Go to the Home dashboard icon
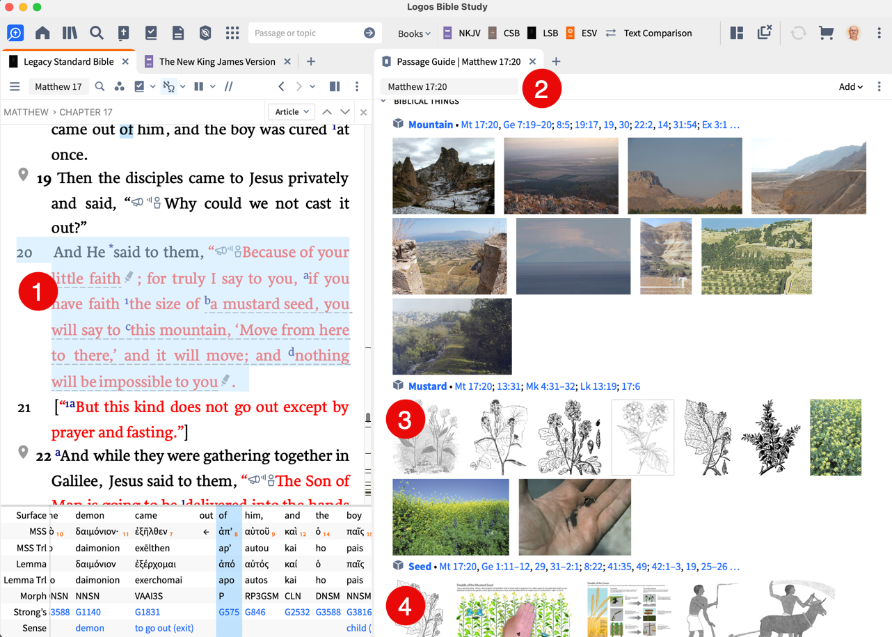This screenshot has width=892, height=637. pyautogui.click(x=42, y=33)
